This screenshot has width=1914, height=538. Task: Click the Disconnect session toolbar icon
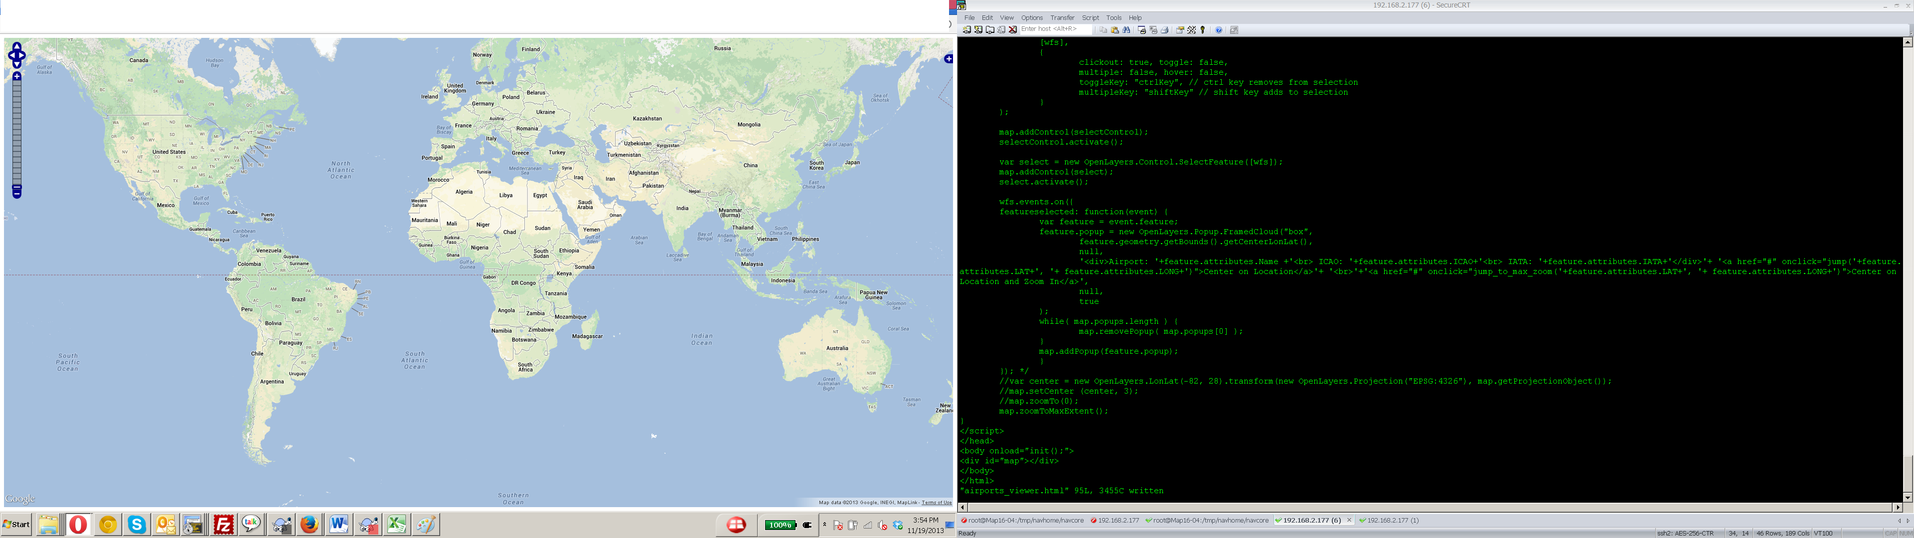point(1013,30)
